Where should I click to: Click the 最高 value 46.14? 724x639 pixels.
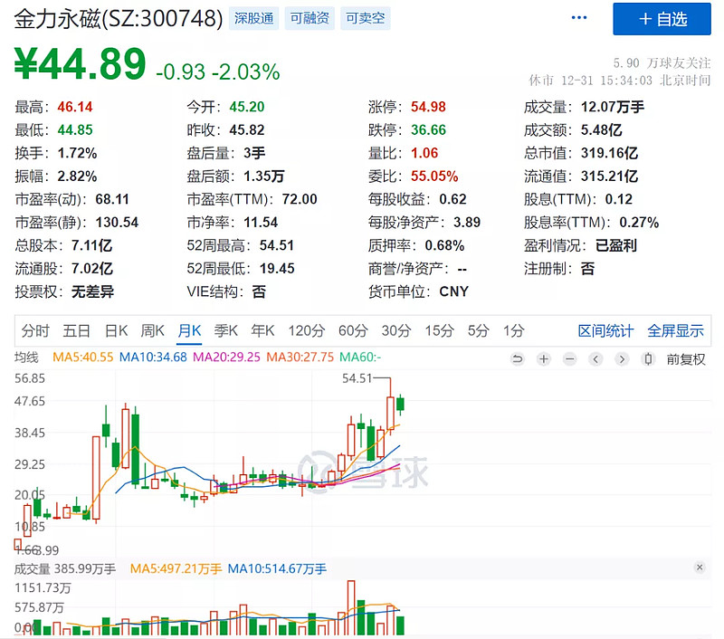pos(75,107)
